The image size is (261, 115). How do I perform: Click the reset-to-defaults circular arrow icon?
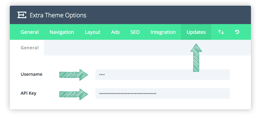[x=237, y=32]
